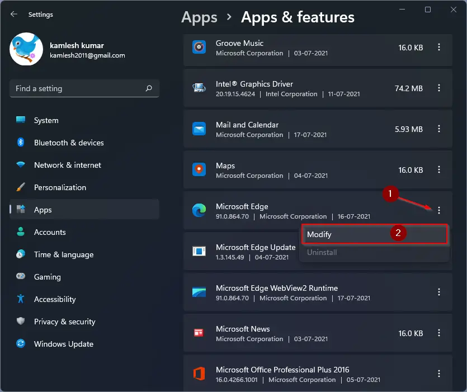The image size is (467, 392).
Task: Click the Microsoft Edge logo icon
Action: 199,210
